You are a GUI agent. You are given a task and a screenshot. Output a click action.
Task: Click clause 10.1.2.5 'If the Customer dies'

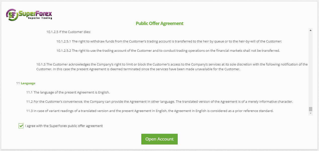pyautogui.click(x=68, y=32)
